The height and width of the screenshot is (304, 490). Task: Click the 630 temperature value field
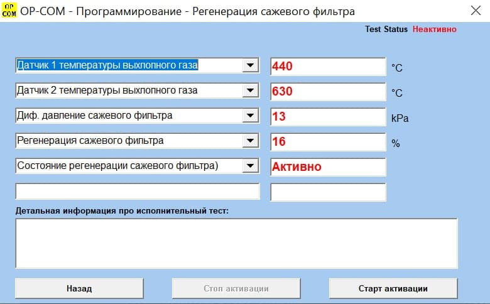pos(328,92)
